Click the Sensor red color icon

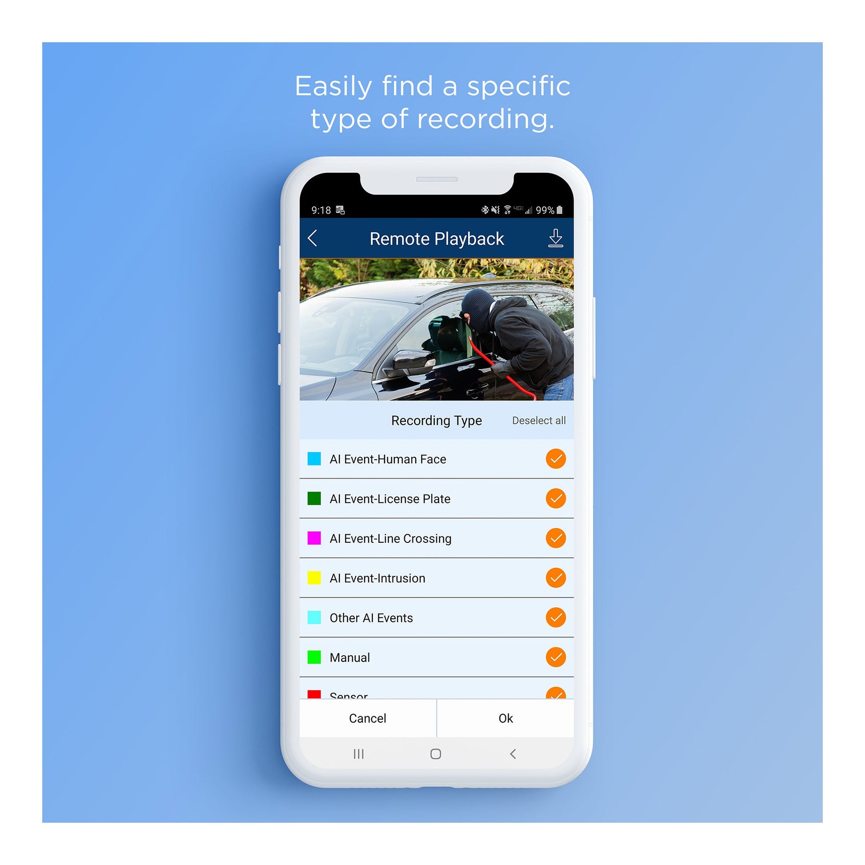[x=313, y=695]
